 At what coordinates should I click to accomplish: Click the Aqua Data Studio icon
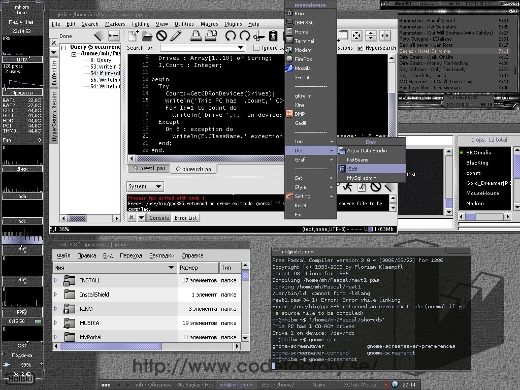click(x=342, y=150)
